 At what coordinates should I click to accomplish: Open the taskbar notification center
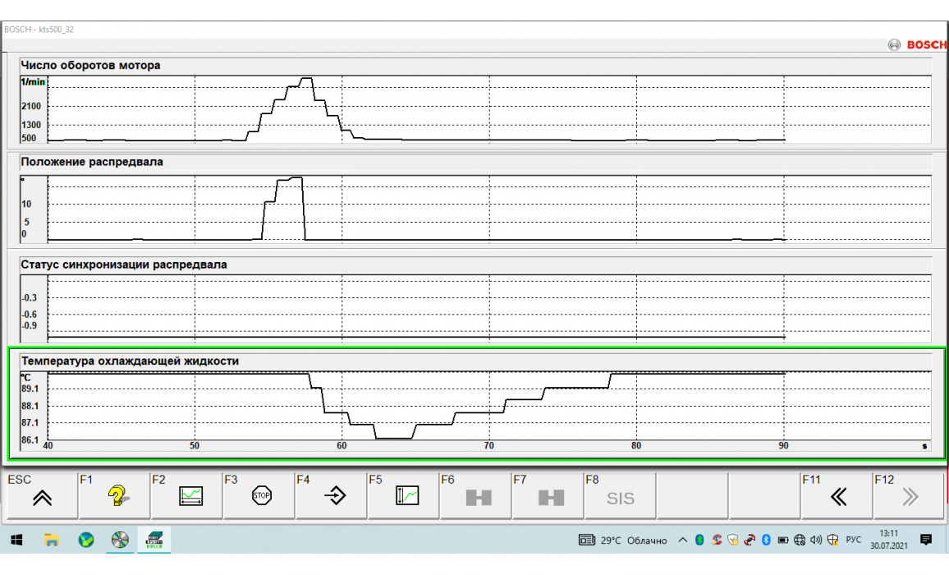click(926, 540)
